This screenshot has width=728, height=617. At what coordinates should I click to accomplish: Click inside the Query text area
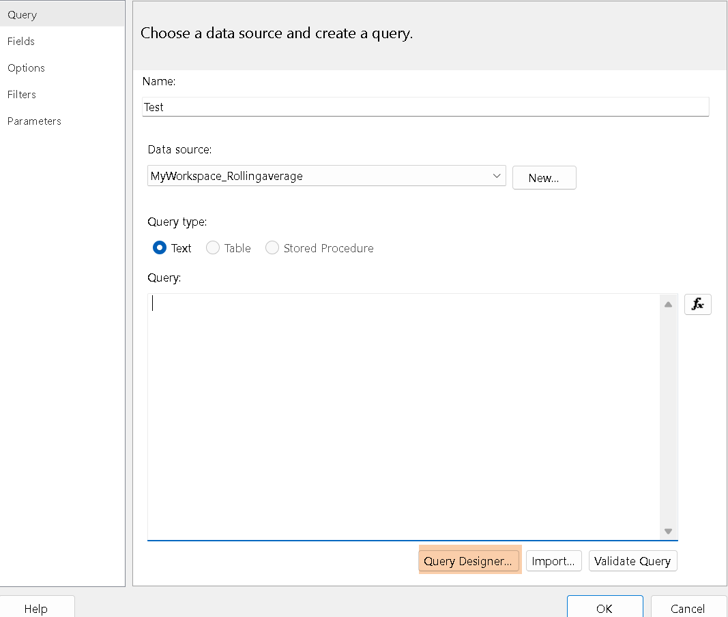(x=403, y=416)
